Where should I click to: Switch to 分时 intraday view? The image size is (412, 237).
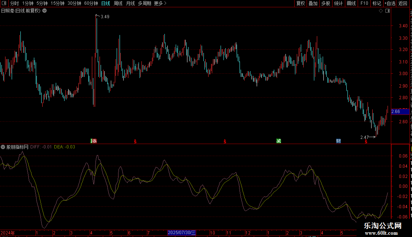coord(15,3)
